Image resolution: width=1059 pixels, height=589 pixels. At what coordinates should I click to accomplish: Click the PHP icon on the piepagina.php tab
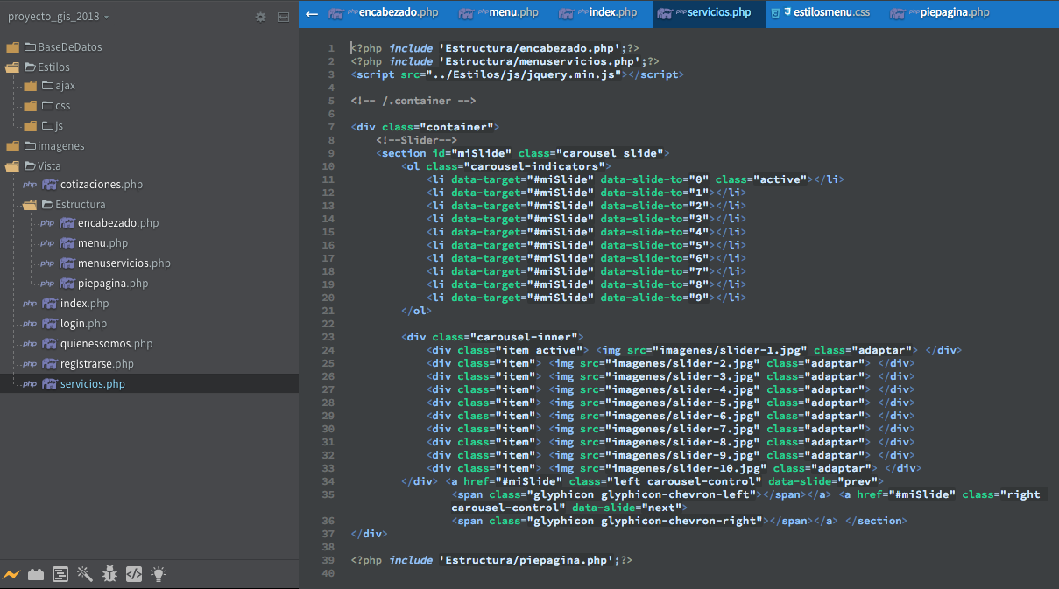[898, 13]
